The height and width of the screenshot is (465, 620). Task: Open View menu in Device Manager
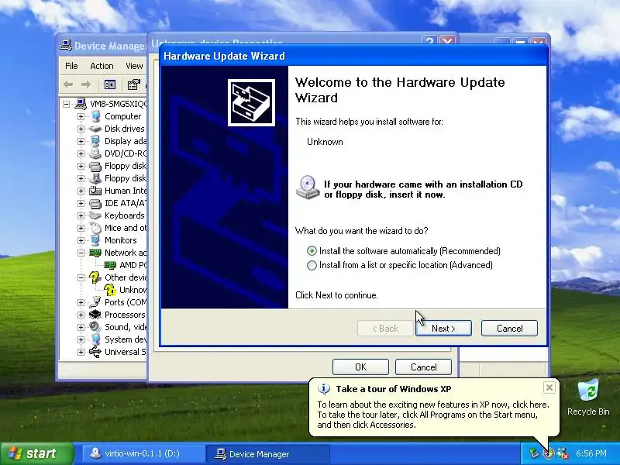[134, 66]
